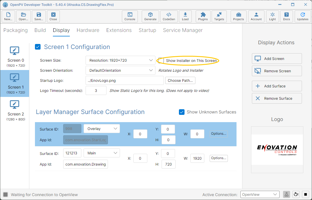Open the Projects toolbar item

point(238,16)
